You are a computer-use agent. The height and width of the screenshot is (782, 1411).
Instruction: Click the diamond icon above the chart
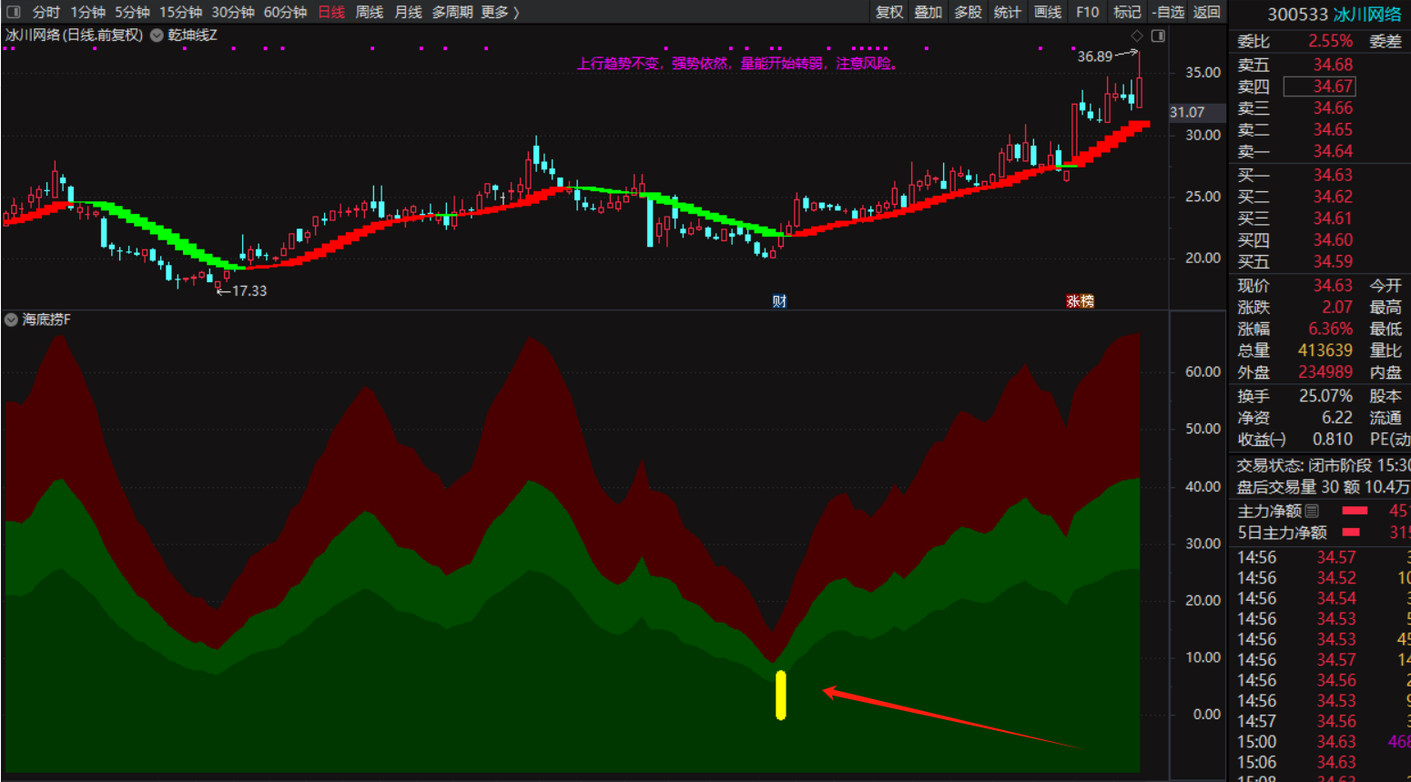[x=1136, y=36]
